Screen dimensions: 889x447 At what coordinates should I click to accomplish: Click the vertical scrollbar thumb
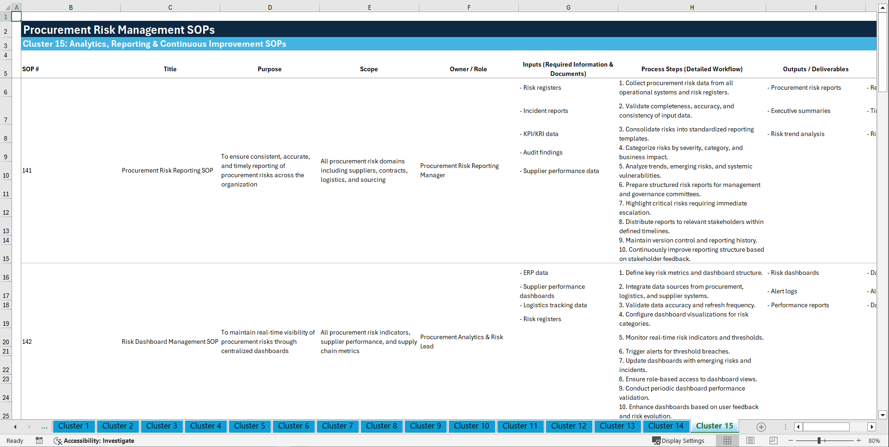coord(883,52)
